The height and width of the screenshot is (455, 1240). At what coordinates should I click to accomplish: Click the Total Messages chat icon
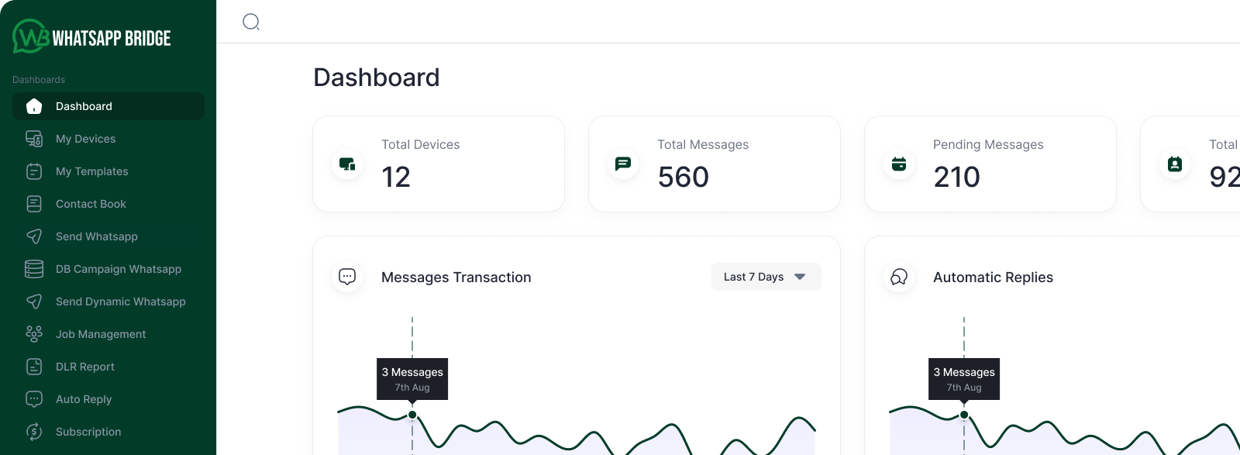point(623,164)
